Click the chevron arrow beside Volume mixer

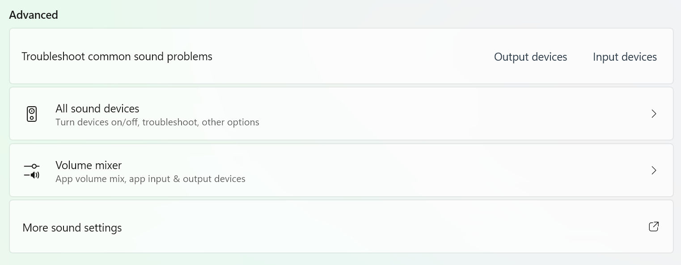coord(654,170)
